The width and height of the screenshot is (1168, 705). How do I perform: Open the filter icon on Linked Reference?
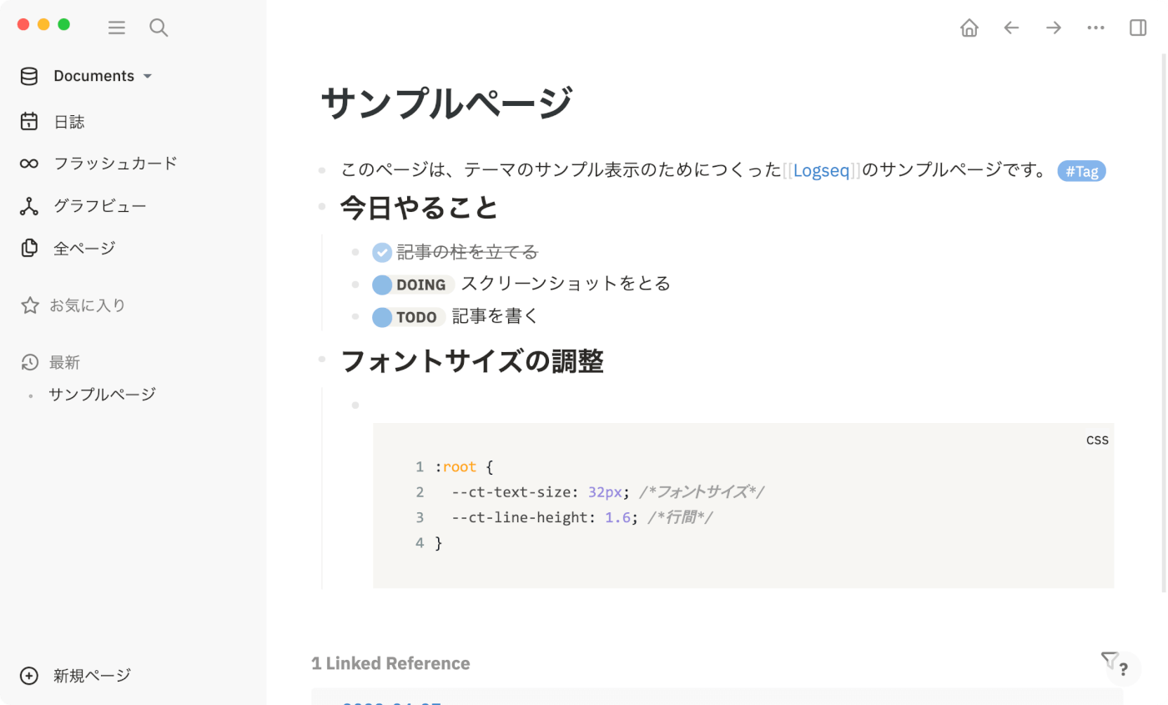click(1110, 658)
